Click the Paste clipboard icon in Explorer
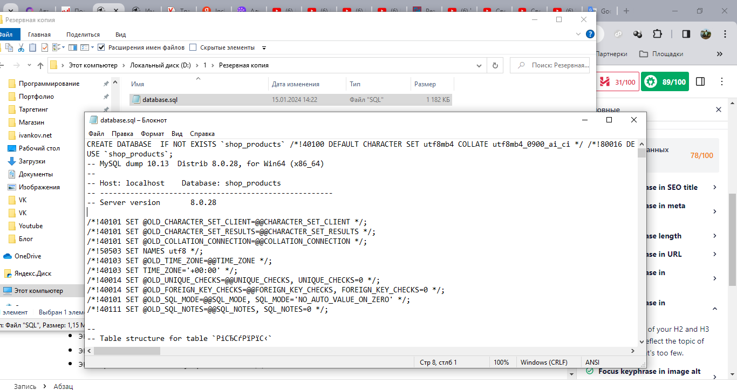Screen dimensions: 737x390 coord(33,47)
